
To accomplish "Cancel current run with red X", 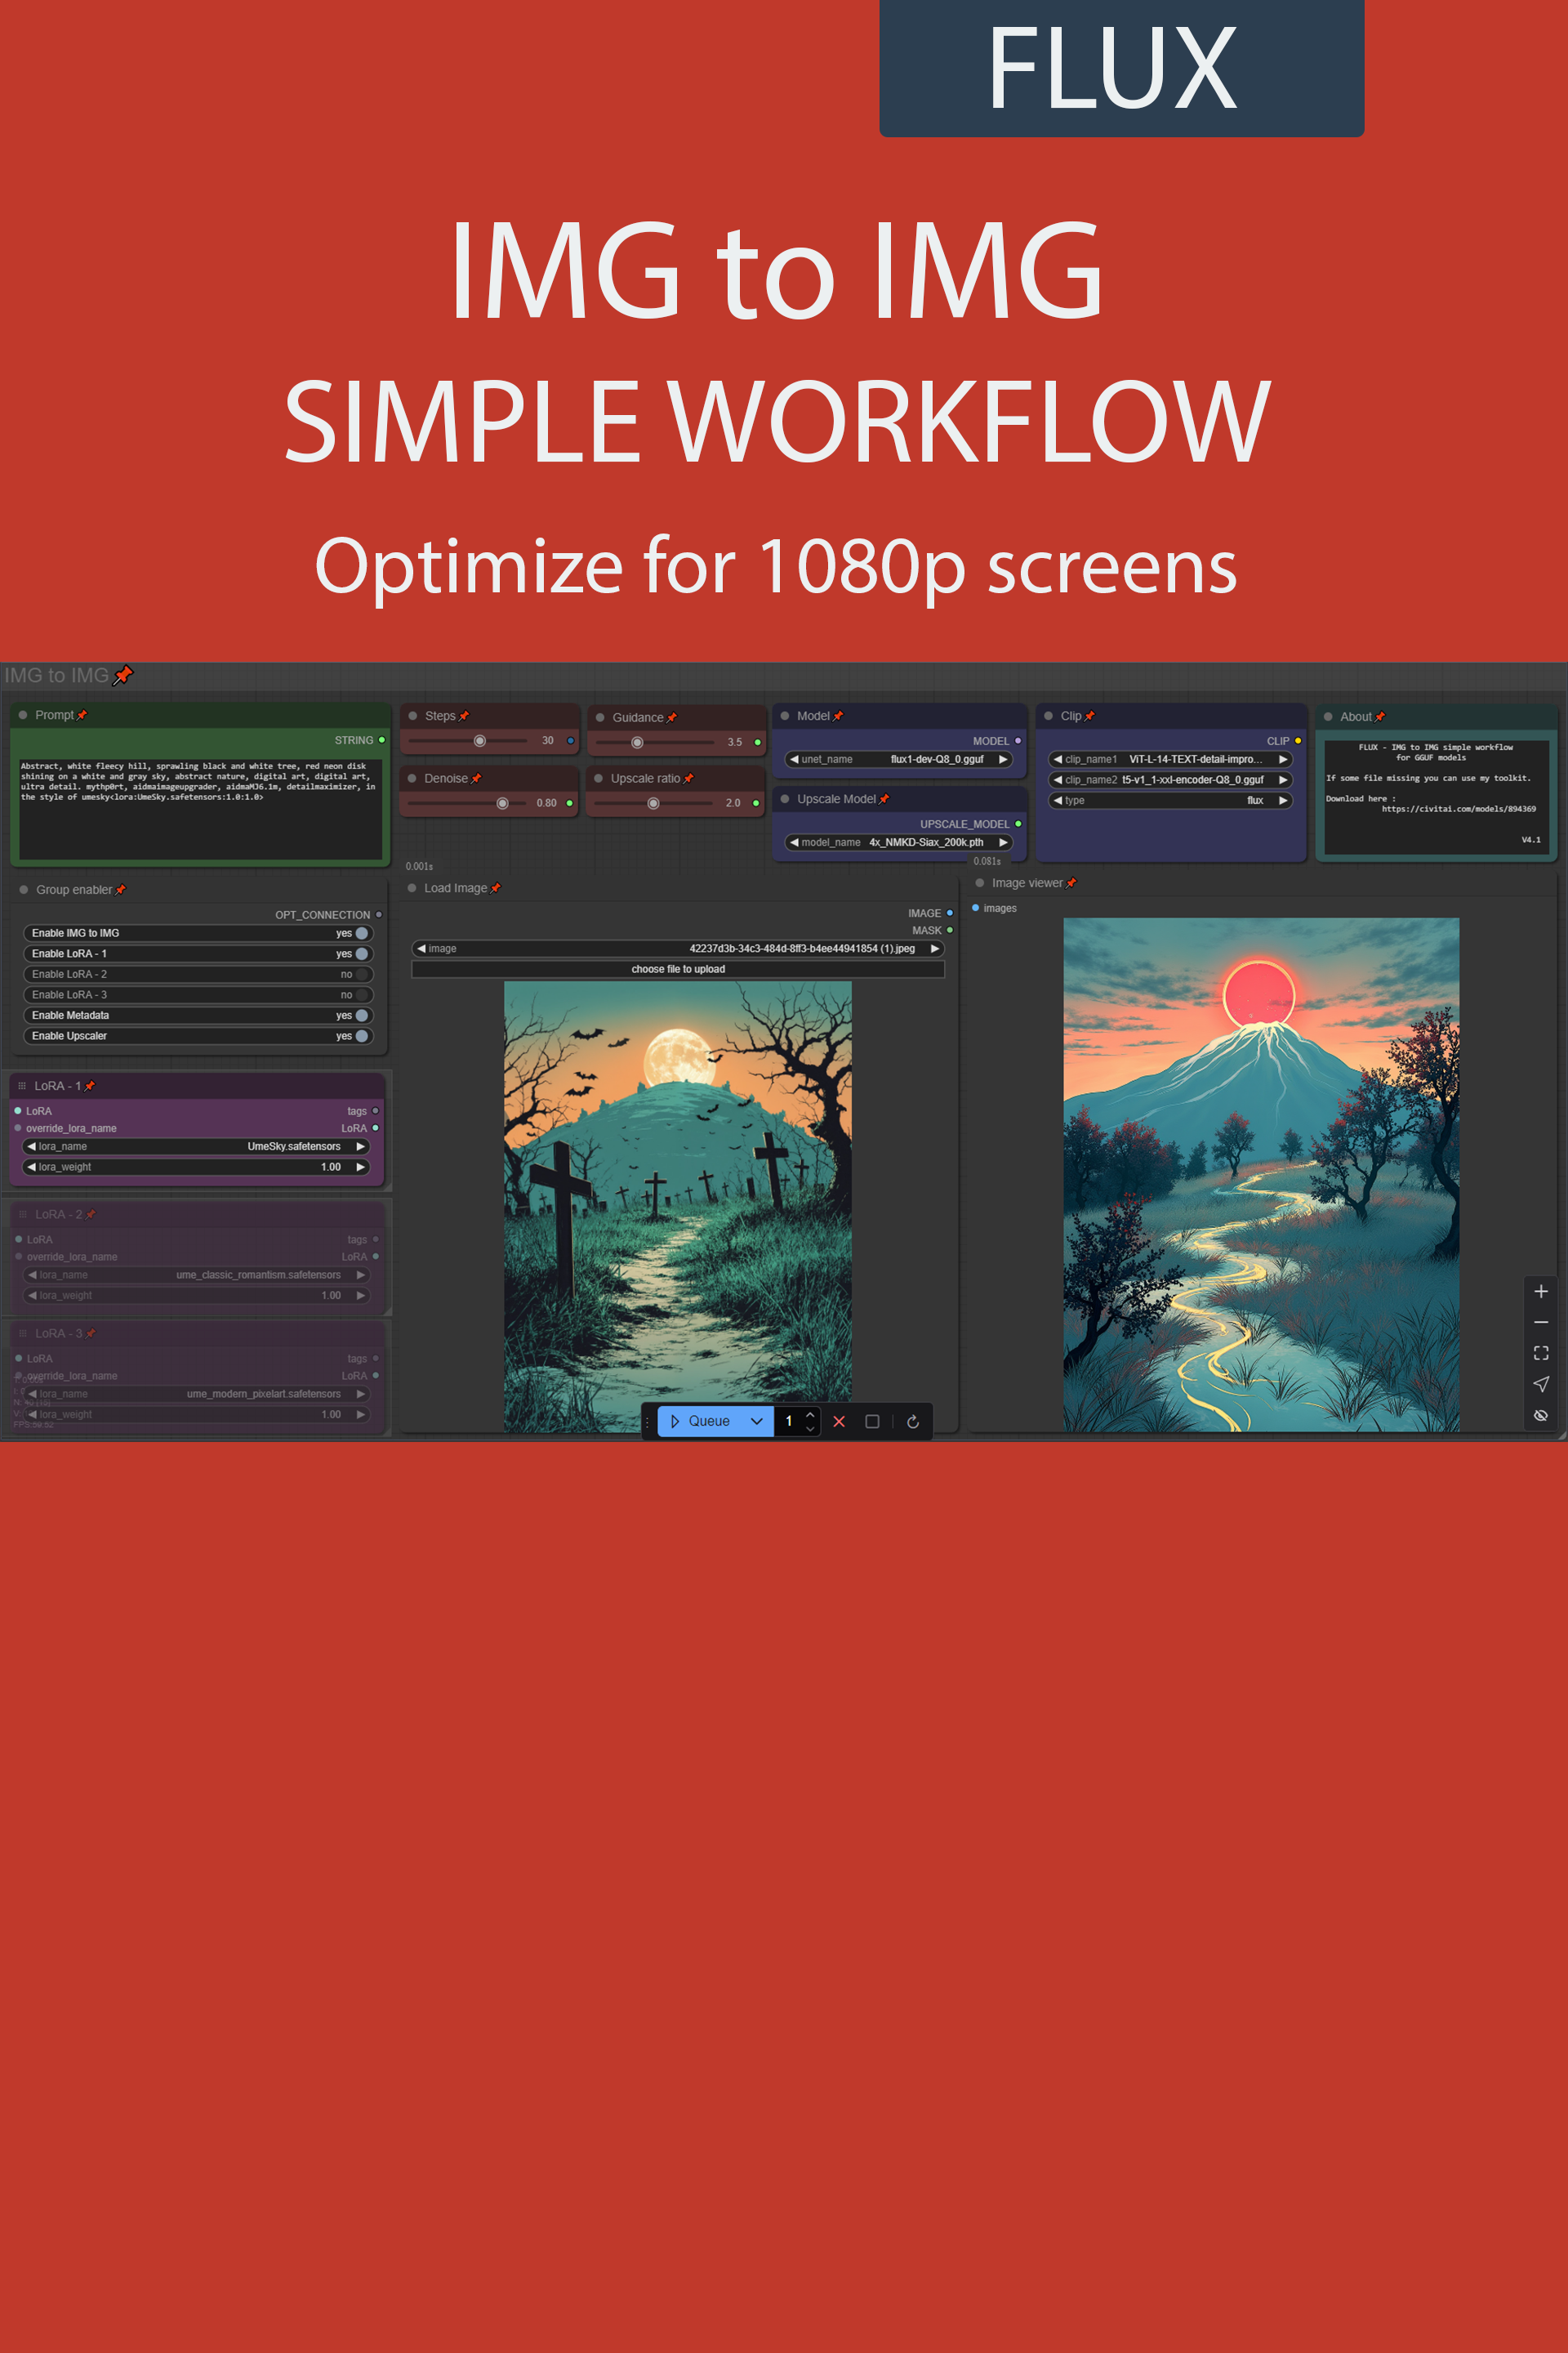I will pos(839,1422).
